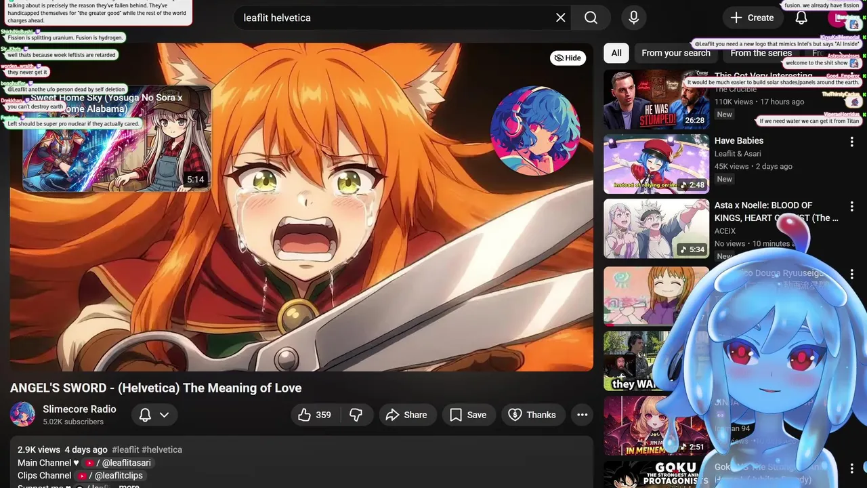Viewport: 867px width, 488px height.
Task: Click the #helvetica hashtag in description
Action: pos(162,449)
